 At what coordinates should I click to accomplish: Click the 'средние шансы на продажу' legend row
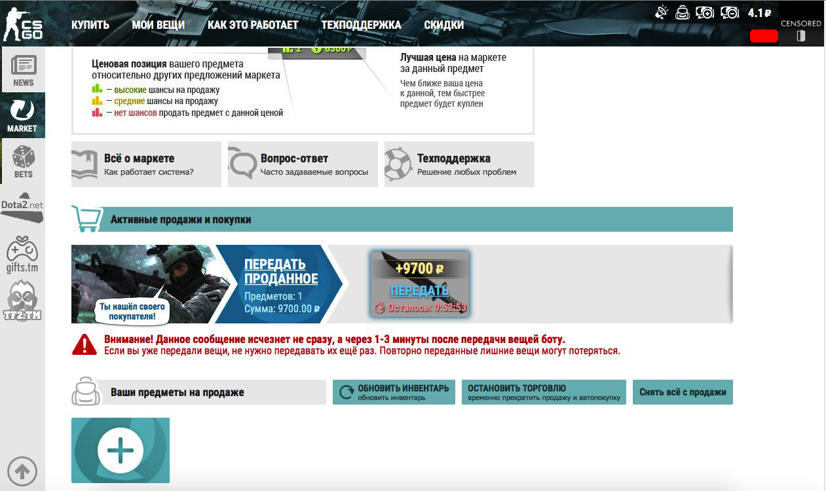(155, 101)
